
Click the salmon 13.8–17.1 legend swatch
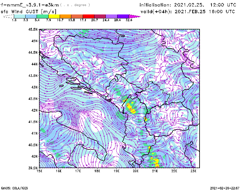pyautogui.click(x=77, y=16)
